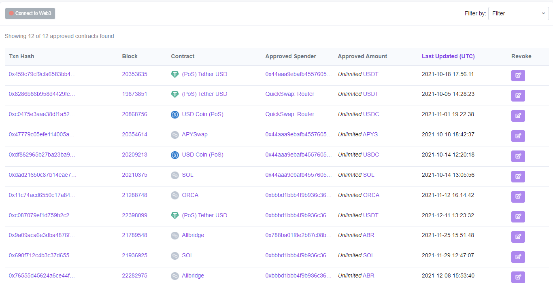Open transaction 0xc0475e3aae38df1a52

tap(42, 114)
